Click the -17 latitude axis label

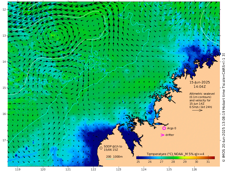pos(4,140)
